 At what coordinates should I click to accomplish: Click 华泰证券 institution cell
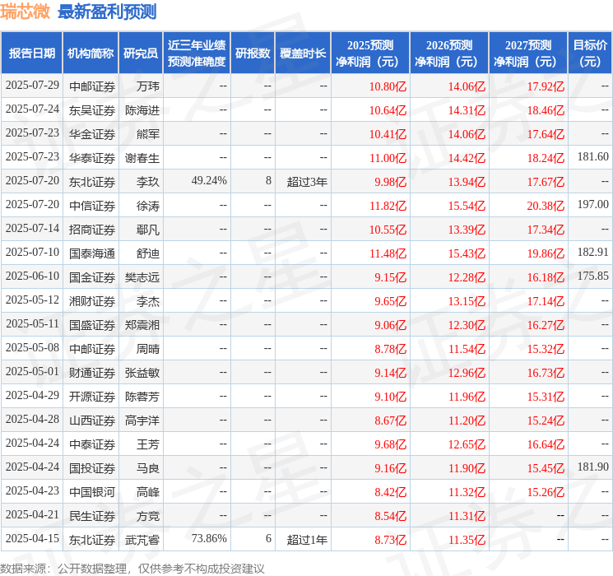[x=92, y=158]
